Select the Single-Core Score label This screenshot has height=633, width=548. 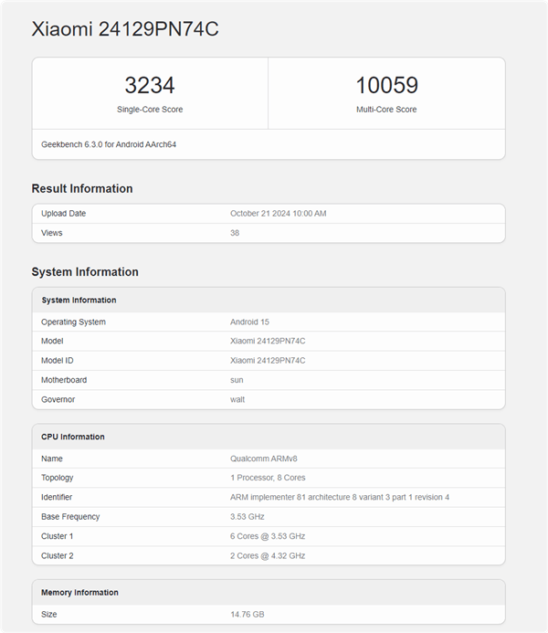pos(150,110)
